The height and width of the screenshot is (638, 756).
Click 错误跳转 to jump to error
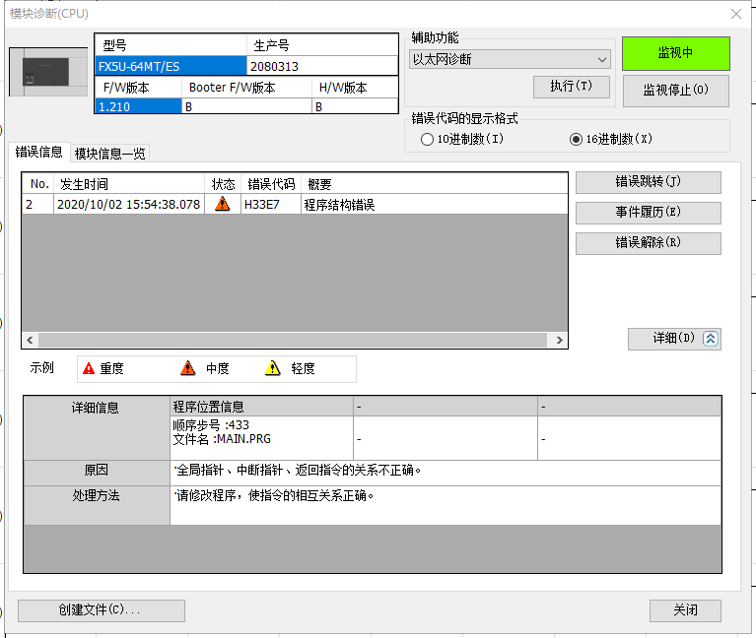coord(648,182)
